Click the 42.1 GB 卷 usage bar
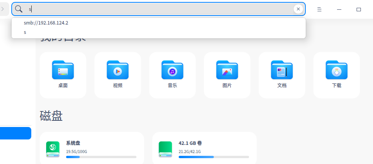 213,157
